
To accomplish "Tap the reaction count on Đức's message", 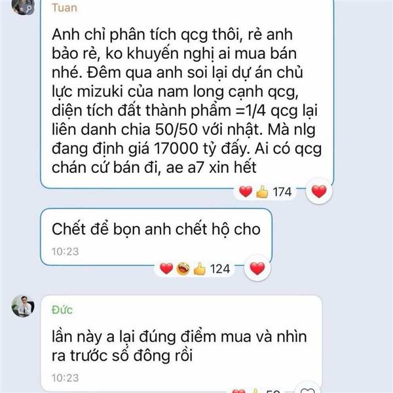I will (272, 391).
